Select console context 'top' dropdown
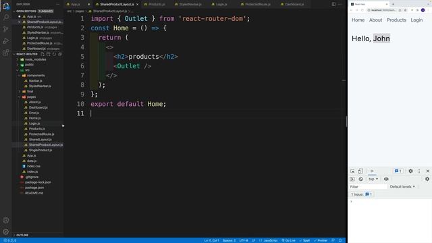 373,179
